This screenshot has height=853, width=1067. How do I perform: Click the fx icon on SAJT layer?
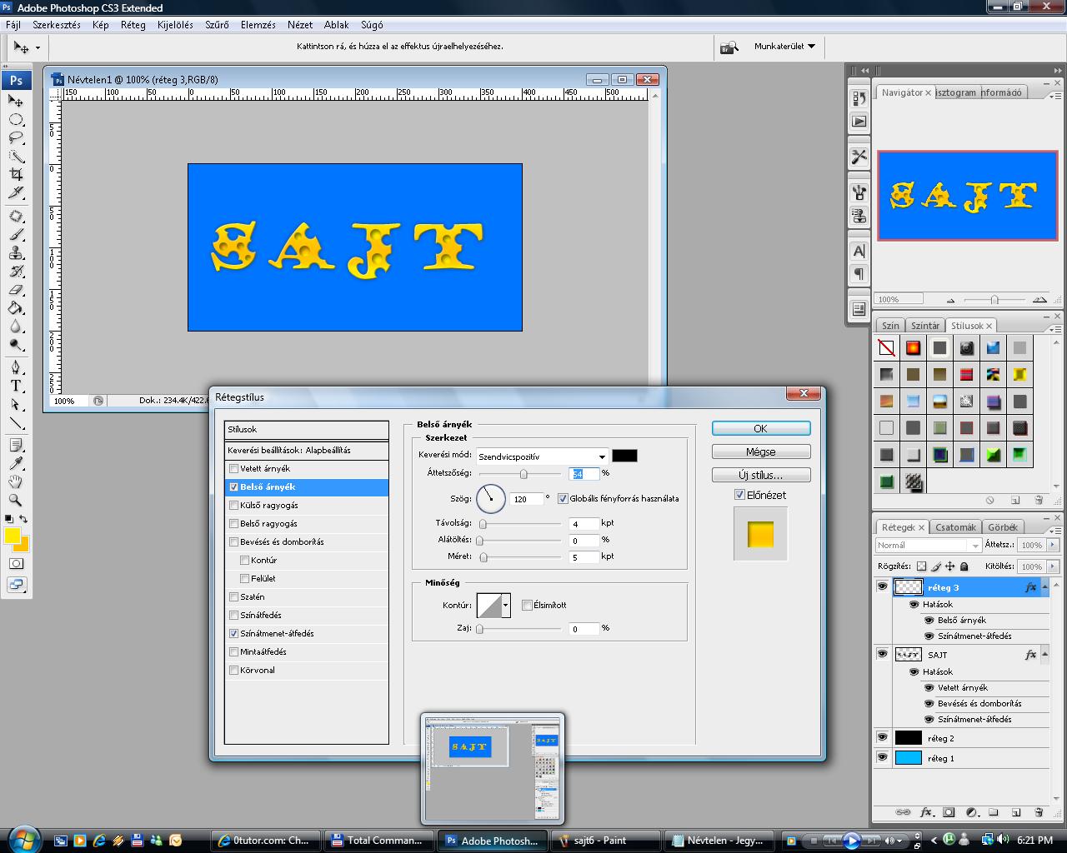pyautogui.click(x=1031, y=655)
